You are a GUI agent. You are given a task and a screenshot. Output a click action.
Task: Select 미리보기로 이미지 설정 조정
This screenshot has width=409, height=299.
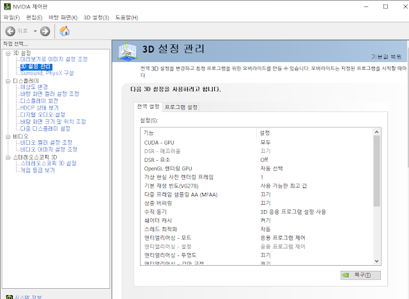pyautogui.click(x=54, y=60)
